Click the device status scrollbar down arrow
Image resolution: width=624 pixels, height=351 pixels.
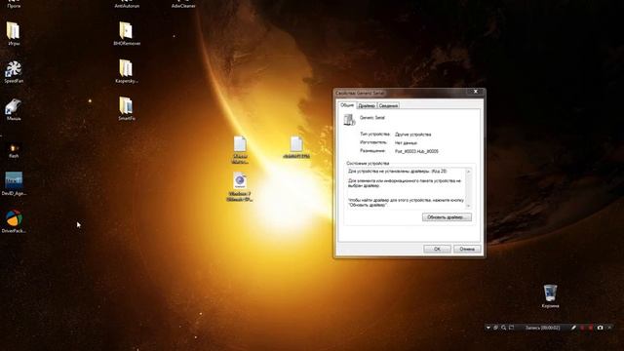[x=468, y=206]
